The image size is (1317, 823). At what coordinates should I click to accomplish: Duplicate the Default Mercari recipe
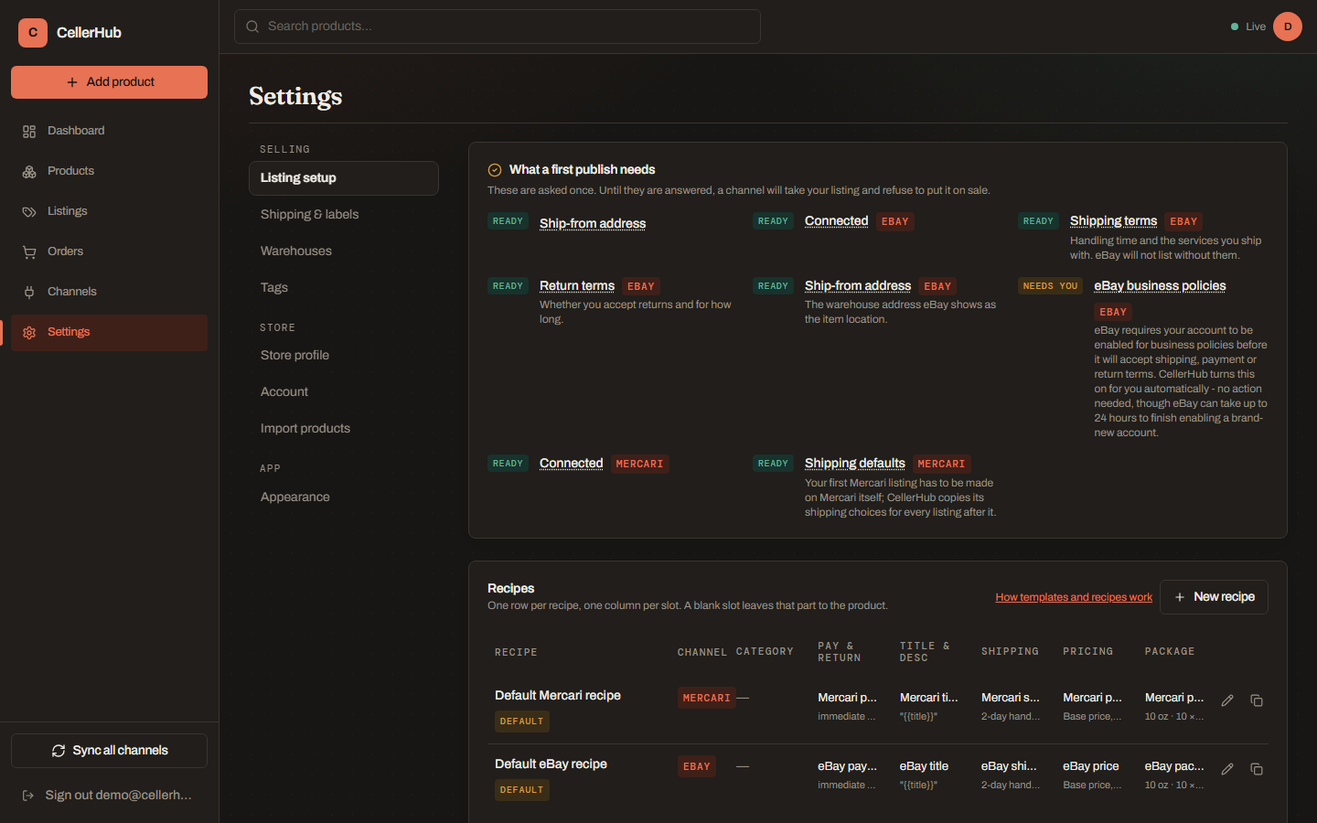[1257, 700]
